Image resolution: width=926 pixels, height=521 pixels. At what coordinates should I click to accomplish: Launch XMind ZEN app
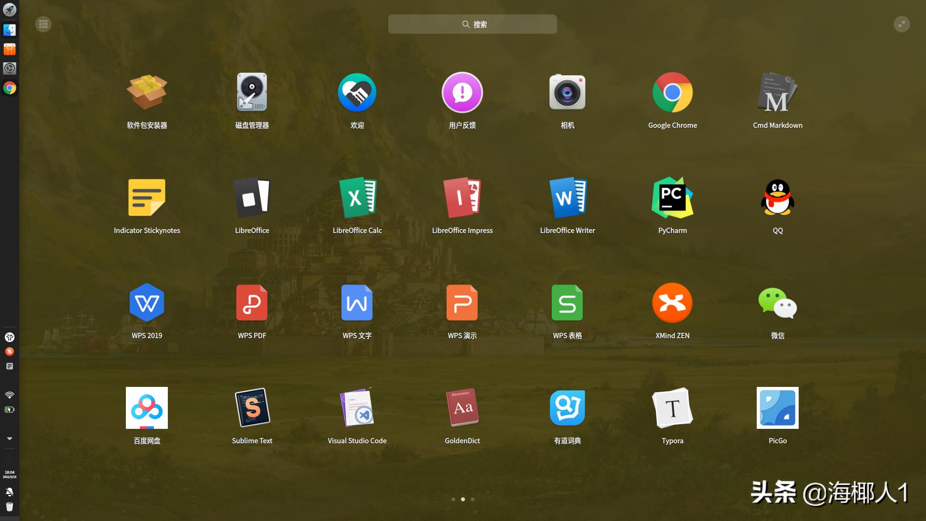pyautogui.click(x=672, y=303)
